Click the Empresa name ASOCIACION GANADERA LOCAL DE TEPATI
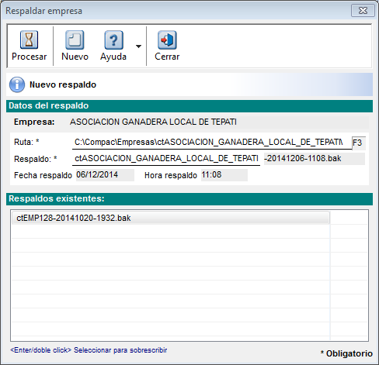This screenshot has height=365, width=379. tap(153, 122)
